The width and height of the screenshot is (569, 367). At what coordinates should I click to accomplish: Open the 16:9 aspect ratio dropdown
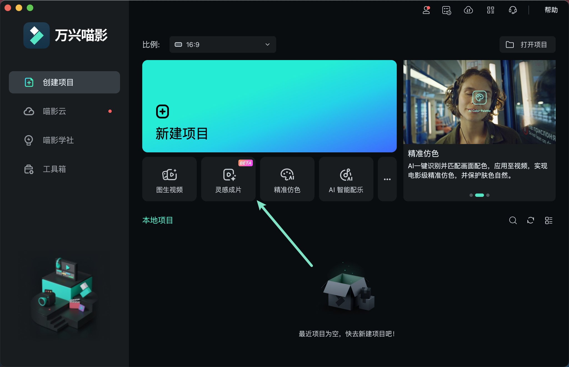[x=222, y=44]
